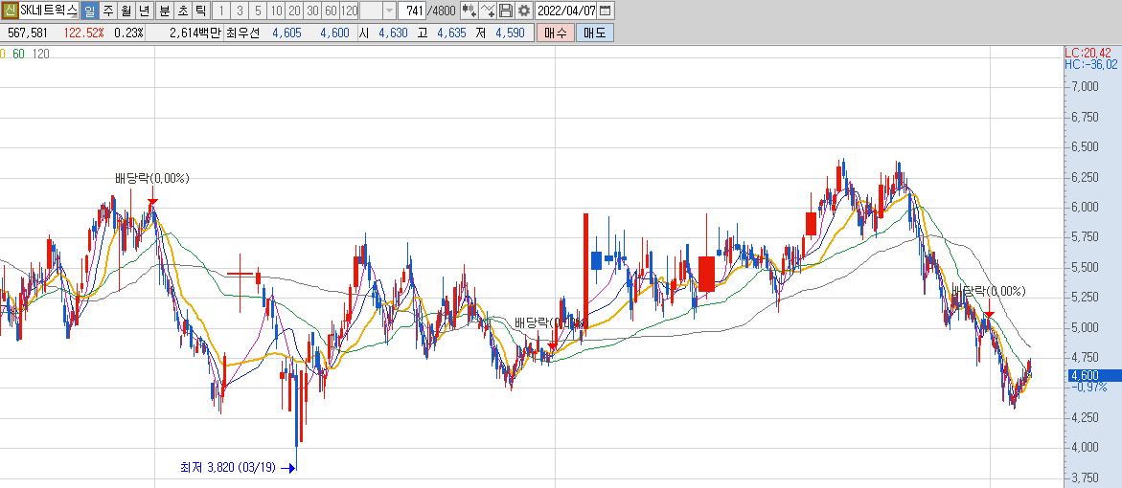This screenshot has width=1122, height=488.
Task: Choose the 5 interval button
Action: (258, 11)
